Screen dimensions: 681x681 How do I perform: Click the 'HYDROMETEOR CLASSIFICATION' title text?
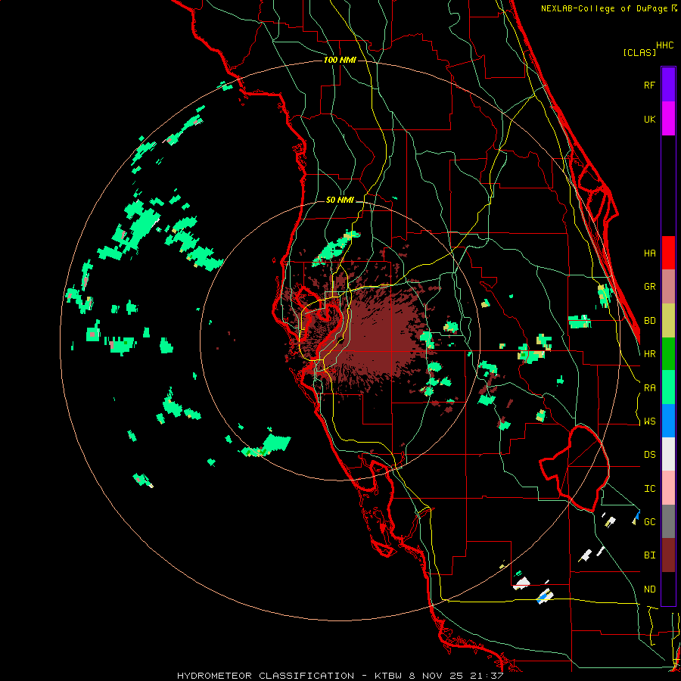click(266, 676)
